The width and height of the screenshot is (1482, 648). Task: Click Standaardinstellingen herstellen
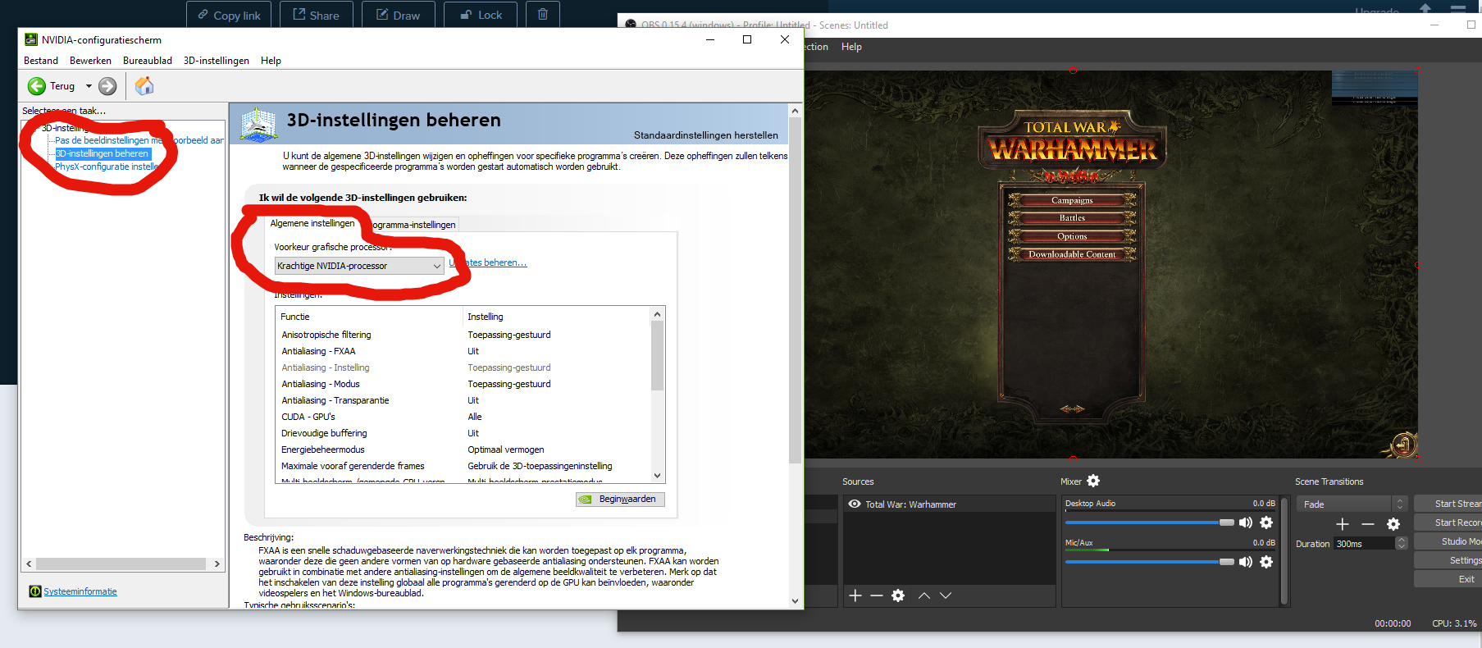(x=706, y=135)
